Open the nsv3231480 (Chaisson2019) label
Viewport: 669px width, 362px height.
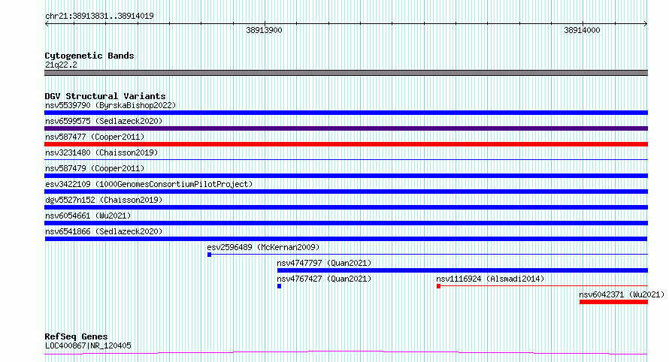(x=101, y=152)
